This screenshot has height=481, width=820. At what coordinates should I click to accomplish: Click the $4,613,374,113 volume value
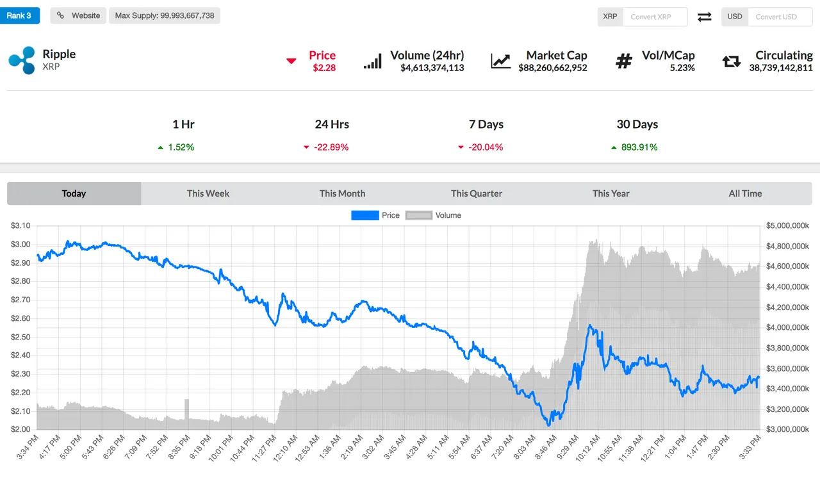click(x=432, y=68)
